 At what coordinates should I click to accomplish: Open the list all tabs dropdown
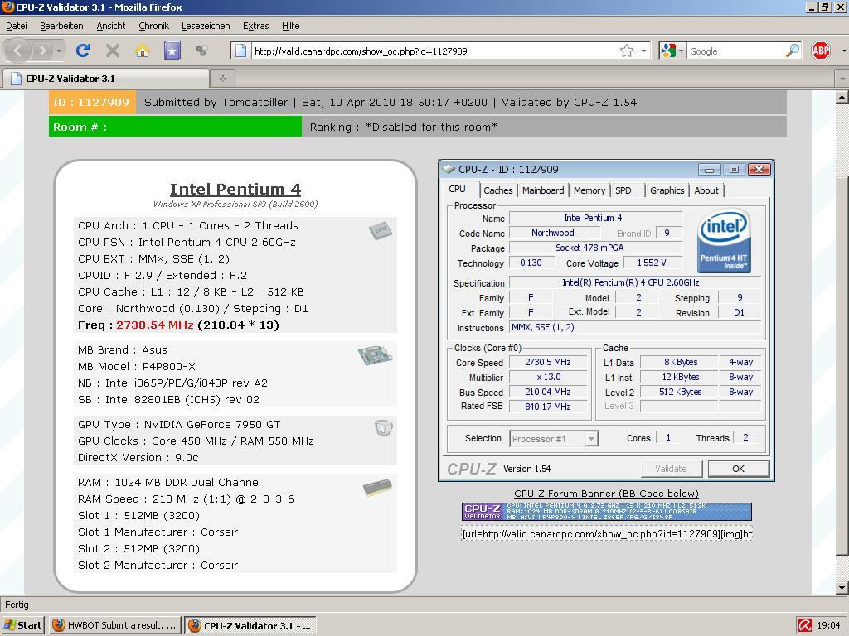click(842, 79)
